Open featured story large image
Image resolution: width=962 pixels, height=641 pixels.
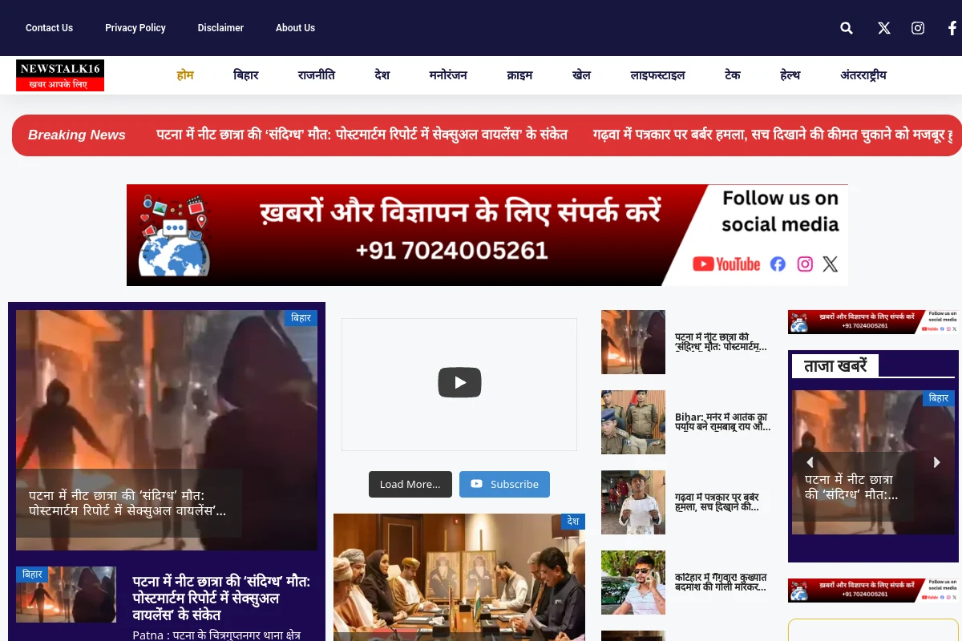[x=167, y=430]
